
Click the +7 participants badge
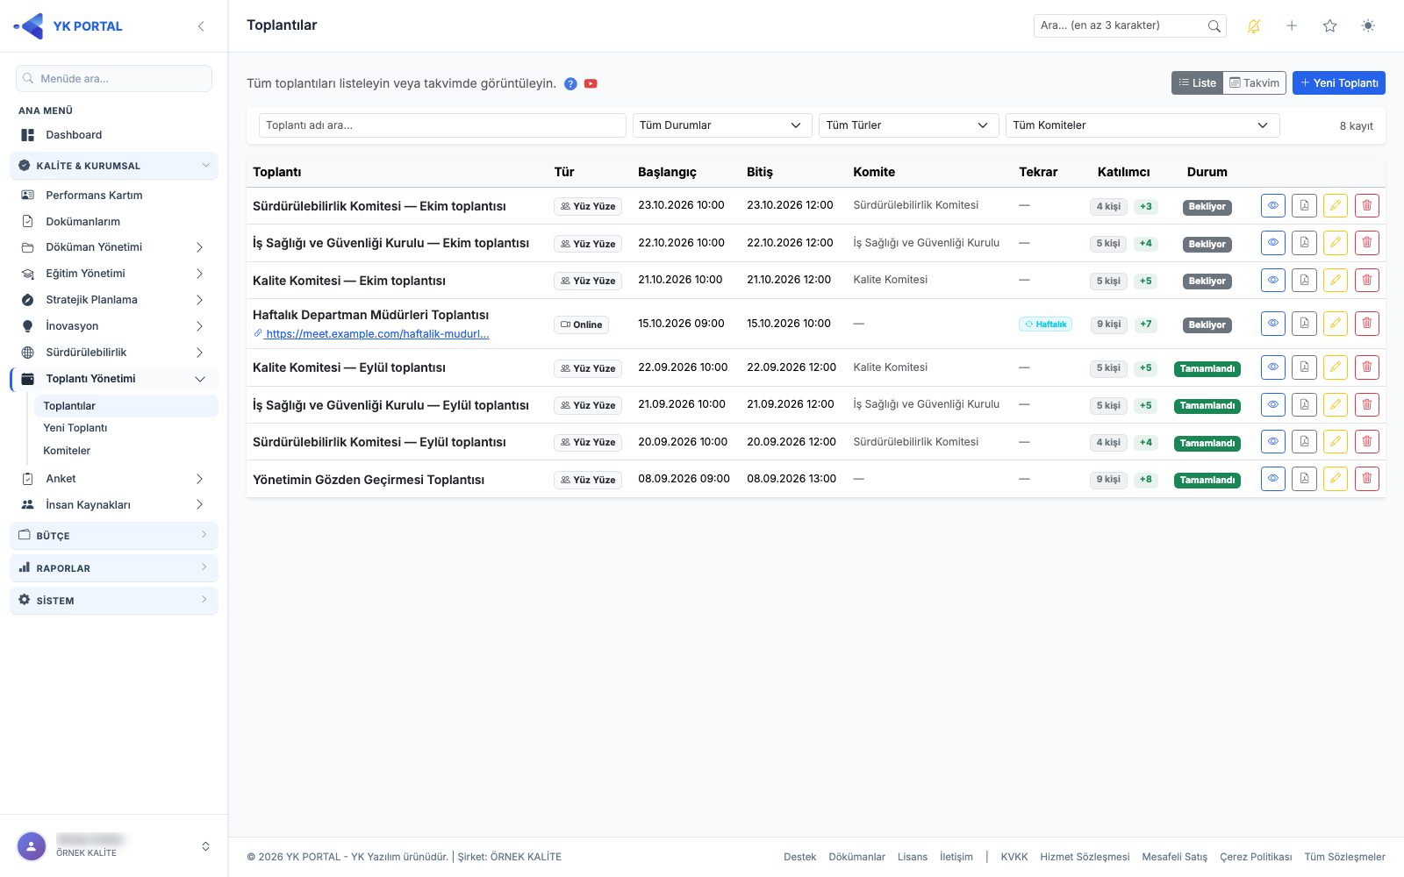point(1146,324)
